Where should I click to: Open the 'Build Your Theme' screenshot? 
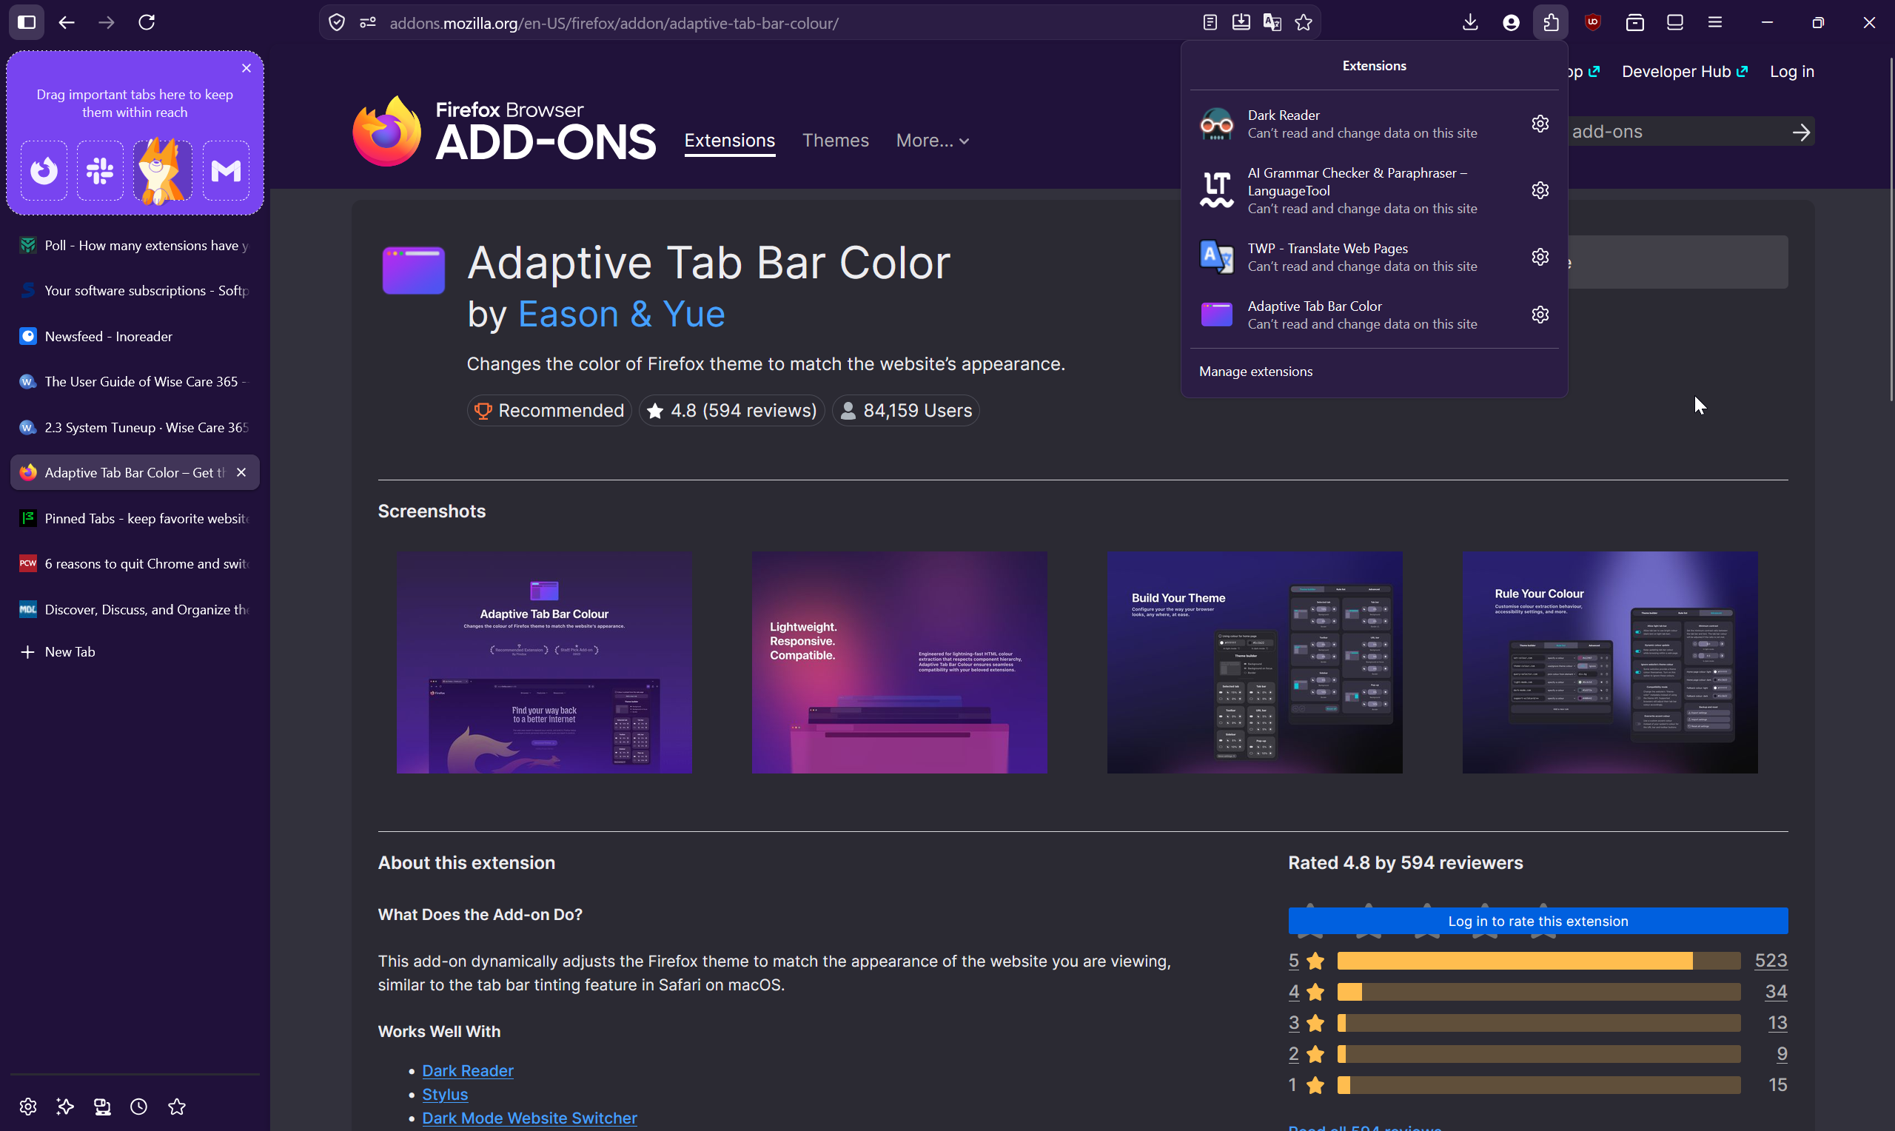click(1254, 663)
